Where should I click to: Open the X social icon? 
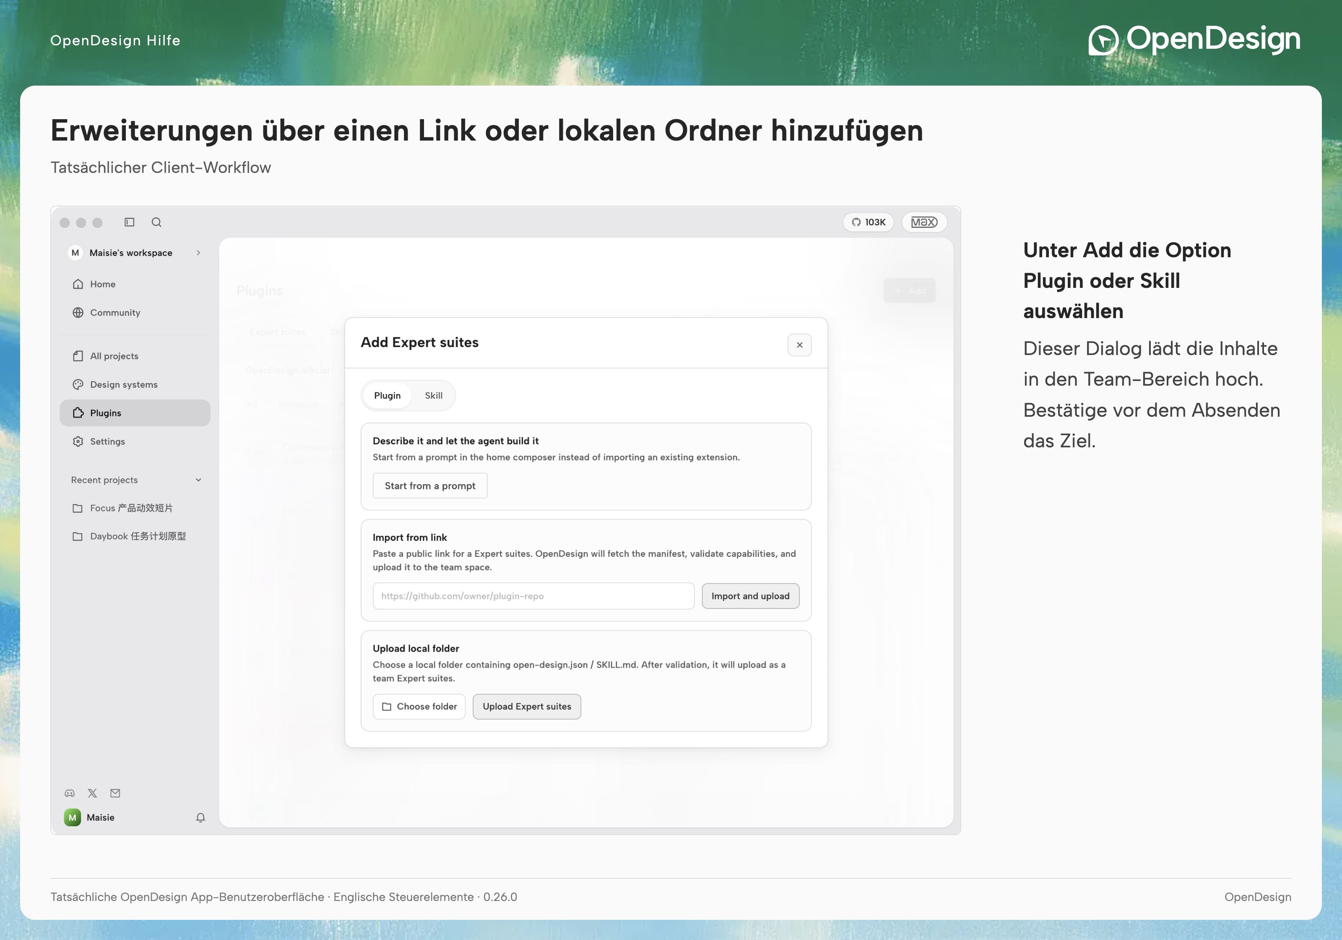tap(92, 793)
